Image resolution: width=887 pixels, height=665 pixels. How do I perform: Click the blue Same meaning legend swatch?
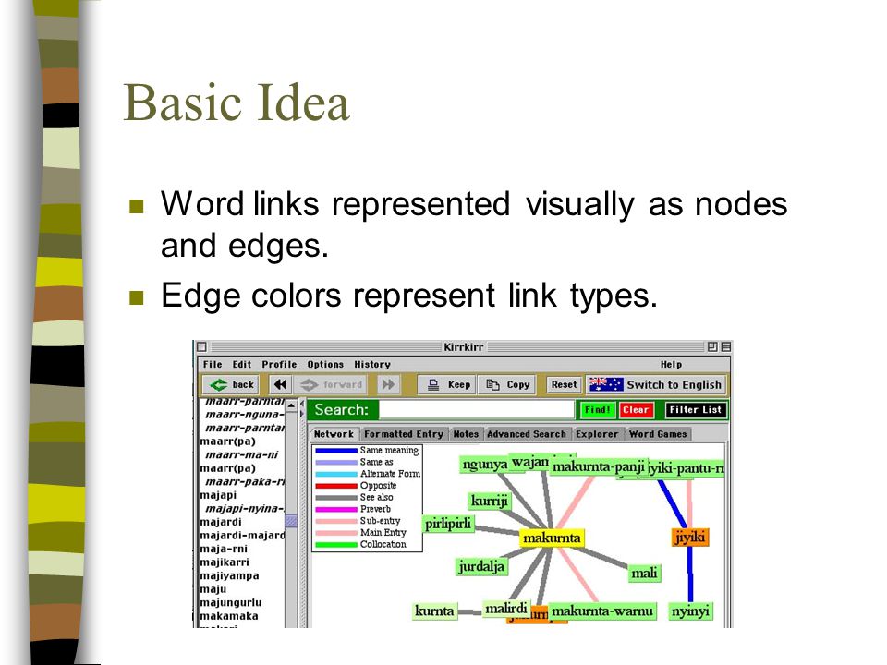[x=336, y=451]
